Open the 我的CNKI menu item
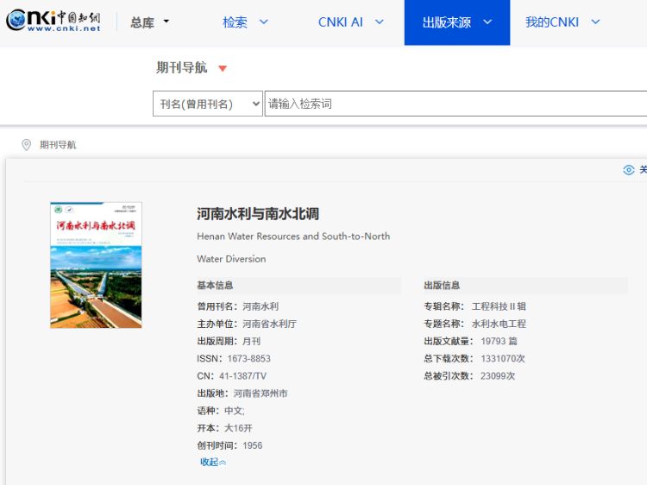 (x=552, y=22)
